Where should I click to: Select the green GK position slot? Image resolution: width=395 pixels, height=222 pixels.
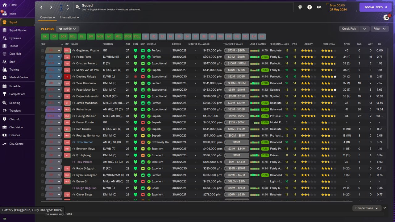point(45,36)
